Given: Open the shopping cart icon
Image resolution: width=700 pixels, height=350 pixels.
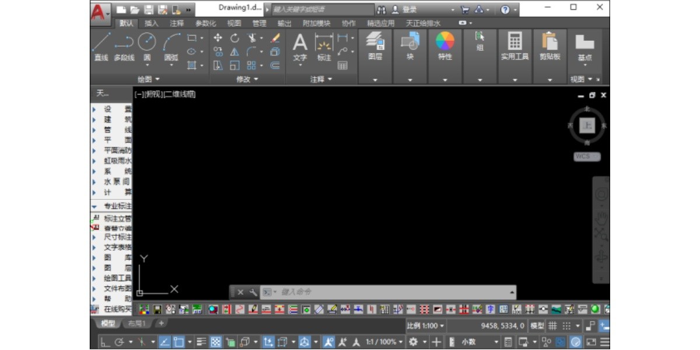Looking at the screenshot, I should pyautogui.click(x=465, y=9).
